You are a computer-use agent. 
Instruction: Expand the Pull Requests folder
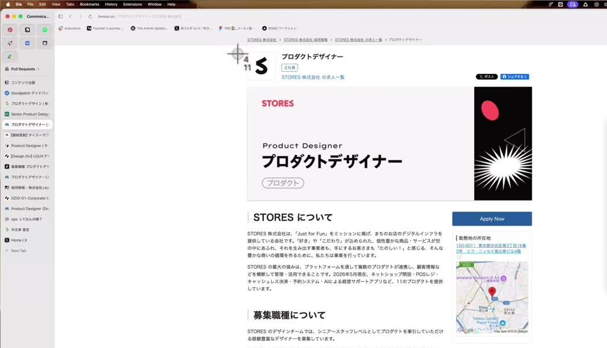(x=22, y=69)
